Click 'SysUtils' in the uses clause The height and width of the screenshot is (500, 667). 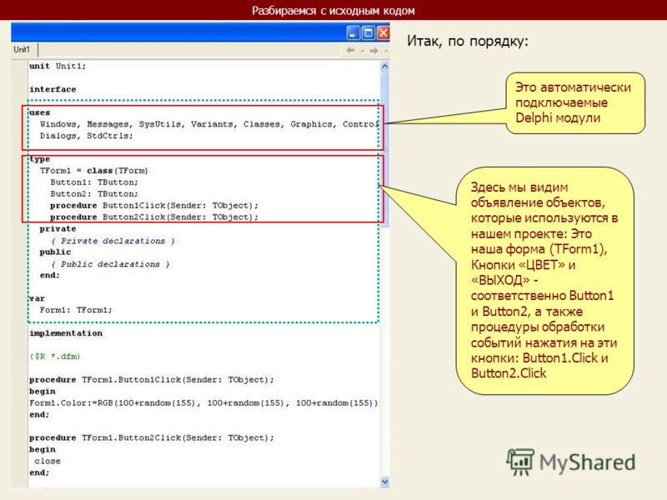[159, 124]
